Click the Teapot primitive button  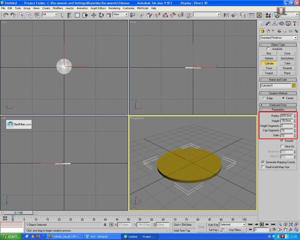[x=269, y=73]
